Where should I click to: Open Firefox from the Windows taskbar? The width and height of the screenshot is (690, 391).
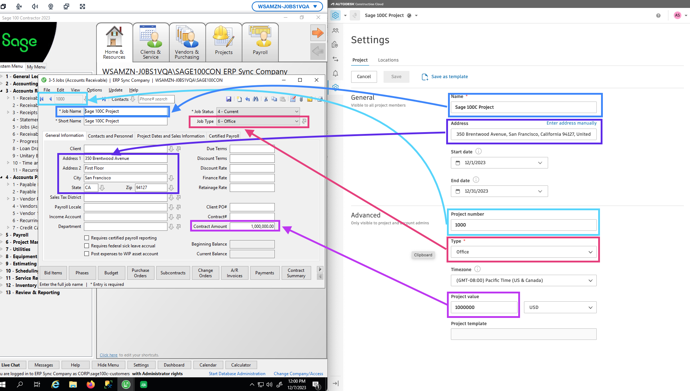coord(90,385)
